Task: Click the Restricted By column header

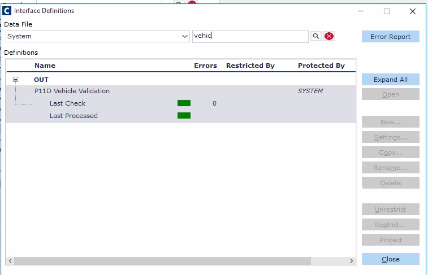Action: [250, 66]
